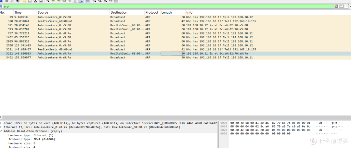This screenshot has height=148, width=351.
Task: Sort by the Destination column header
Action: coord(127,13)
